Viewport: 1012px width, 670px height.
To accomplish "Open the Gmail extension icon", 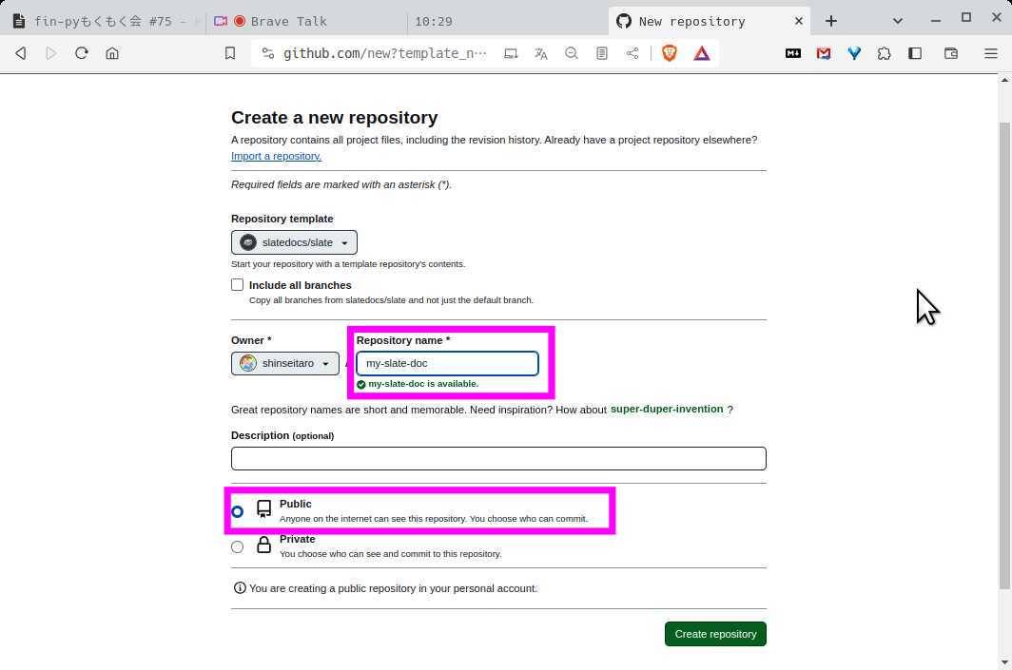I will (824, 53).
